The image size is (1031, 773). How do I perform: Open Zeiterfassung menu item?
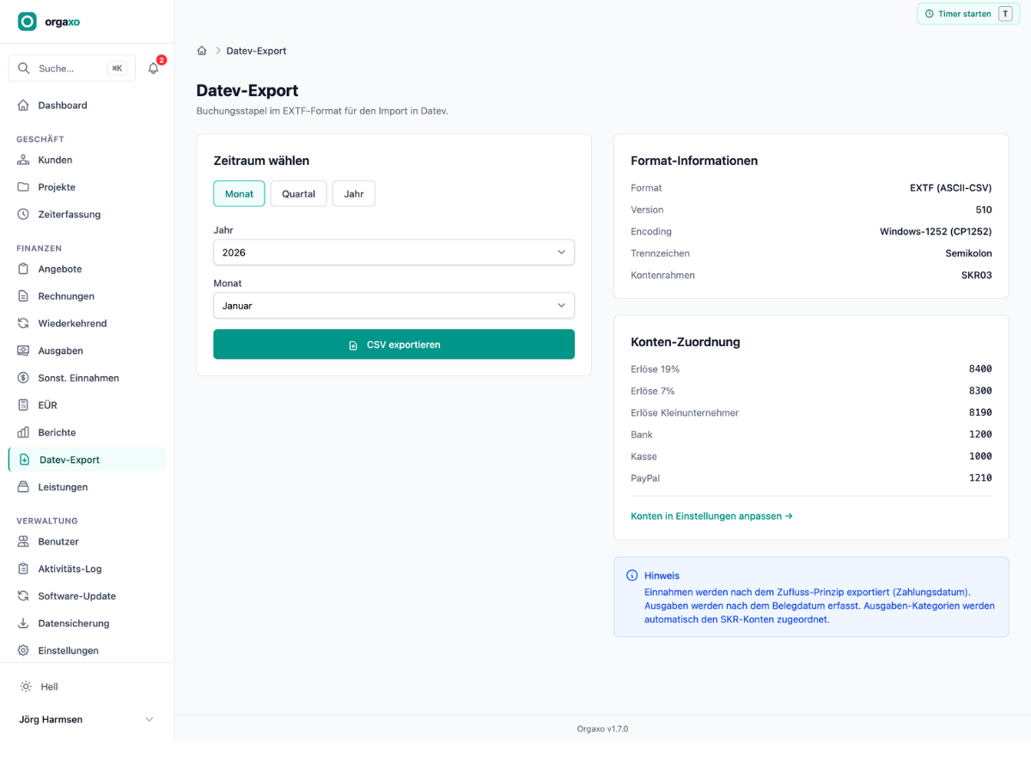tap(87, 215)
